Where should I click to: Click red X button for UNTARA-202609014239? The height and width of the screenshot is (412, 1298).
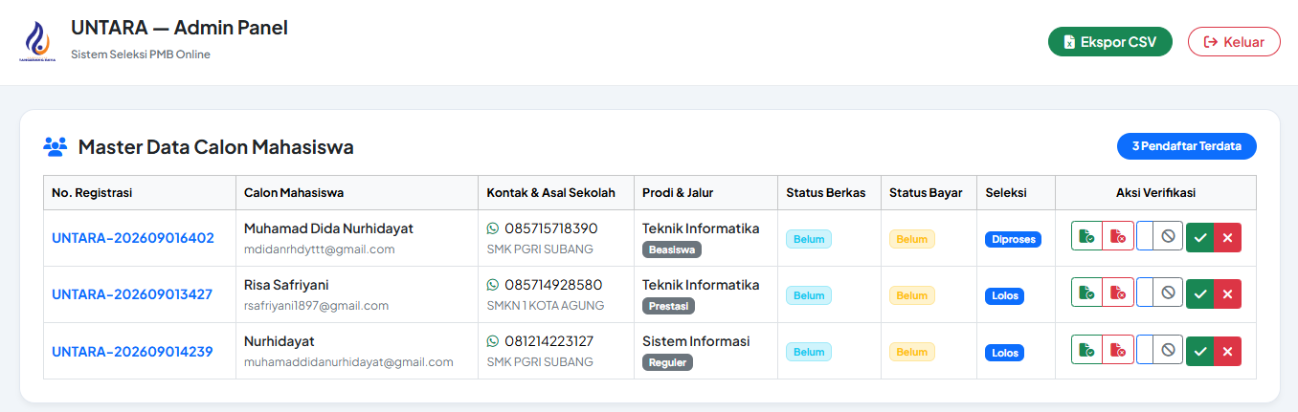(1227, 351)
